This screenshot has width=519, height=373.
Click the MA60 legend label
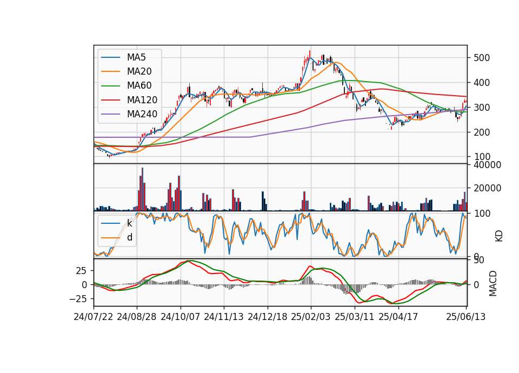(139, 85)
